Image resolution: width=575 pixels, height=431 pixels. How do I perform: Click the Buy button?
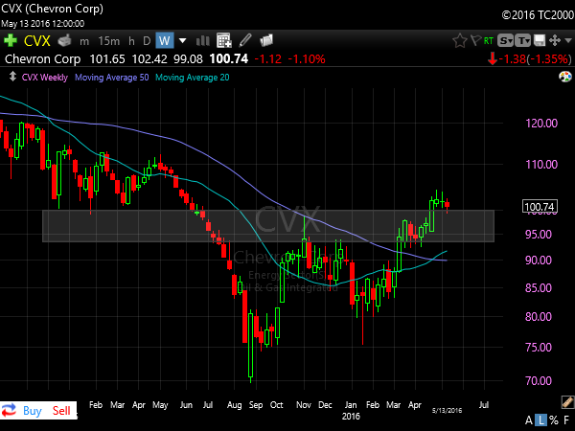click(33, 411)
